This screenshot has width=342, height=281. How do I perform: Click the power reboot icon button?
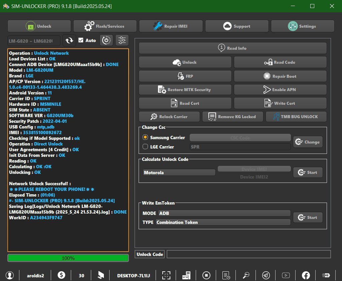coord(106,40)
